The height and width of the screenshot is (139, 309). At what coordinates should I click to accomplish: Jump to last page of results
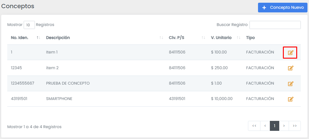click(x=295, y=126)
